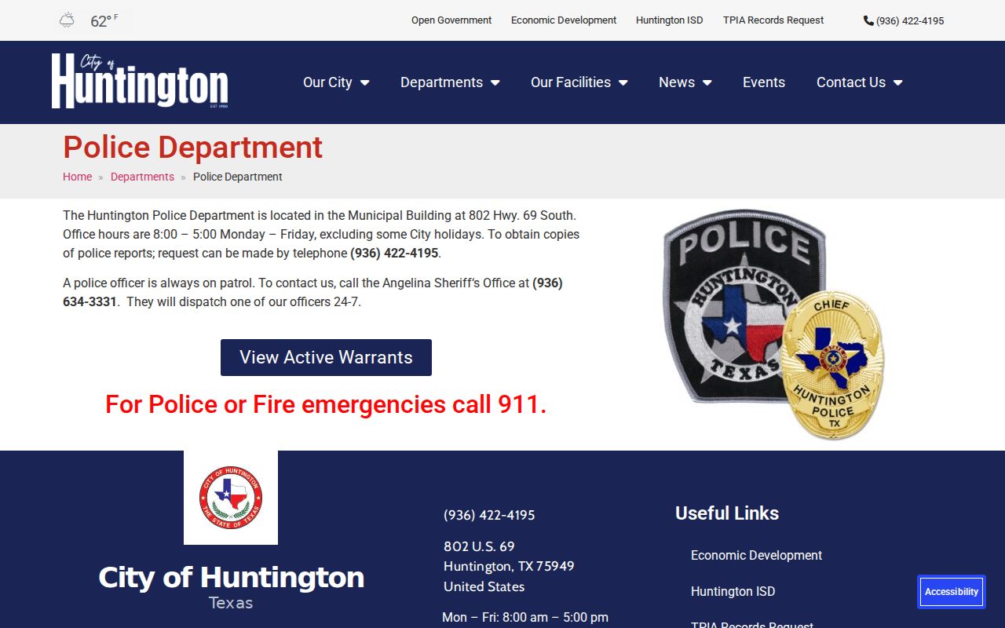Click footer address 802 U.S. 69
The image size is (1005, 628).
tap(479, 546)
